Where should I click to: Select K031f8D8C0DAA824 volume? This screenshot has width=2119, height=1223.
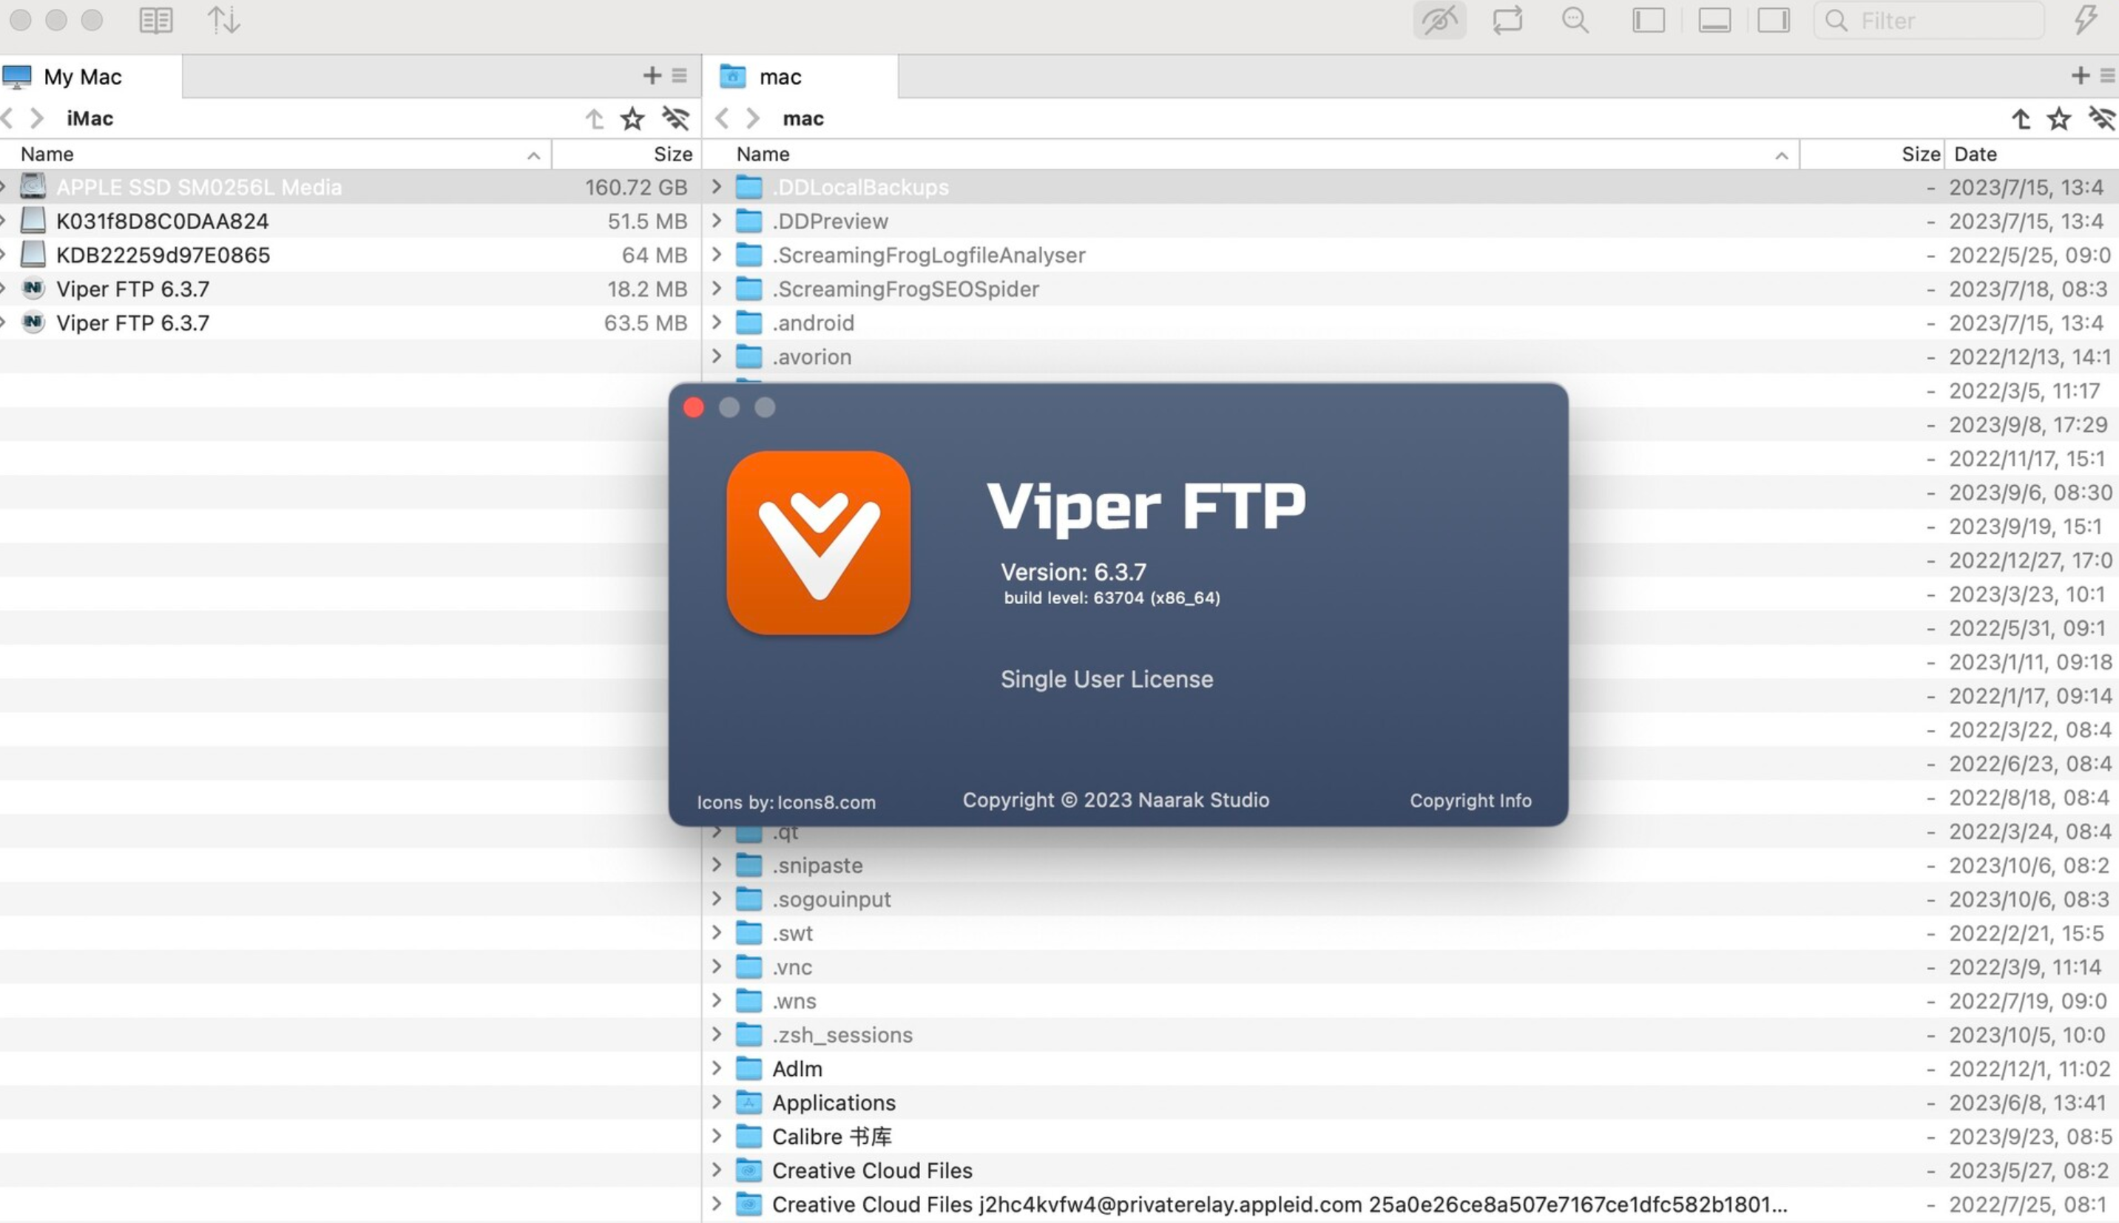pos(350,221)
